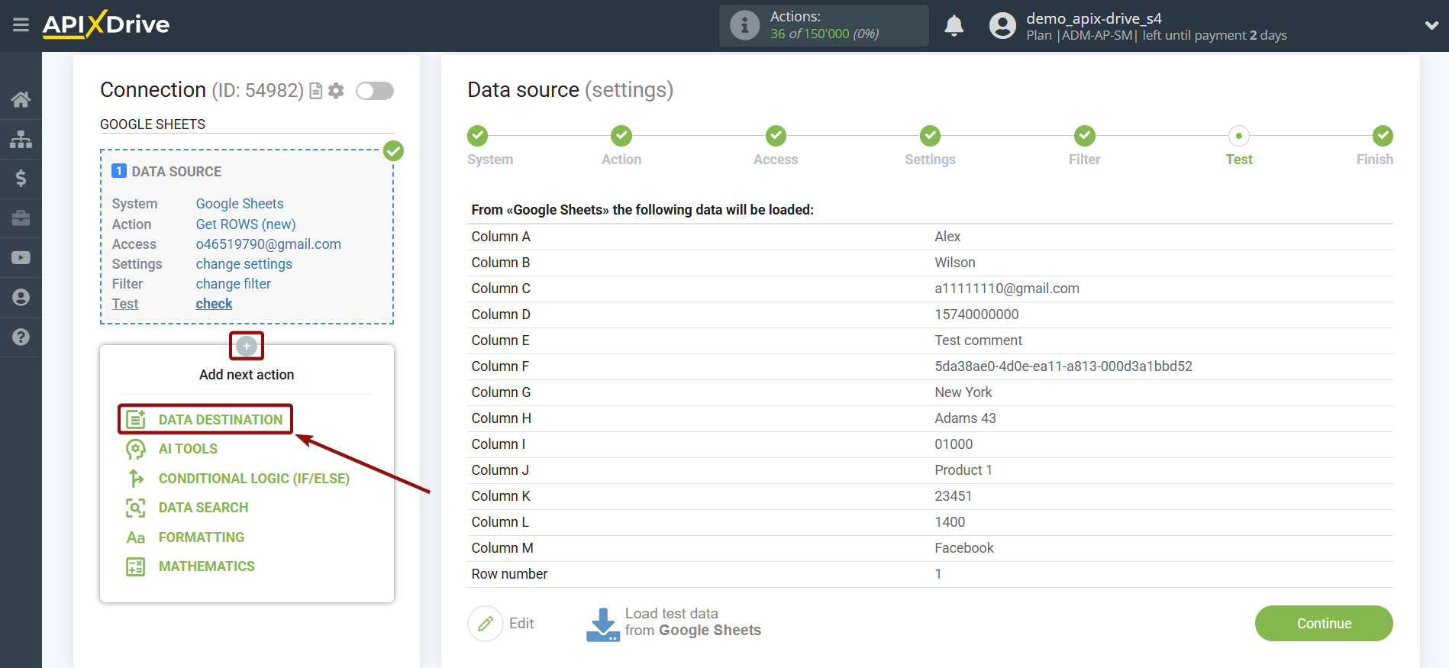The image size is (1449, 668).
Task: Open connection settings gear icon
Action: [x=336, y=91]
